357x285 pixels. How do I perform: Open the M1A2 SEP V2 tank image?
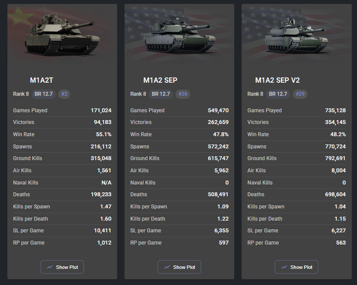(x=296, y=35)
